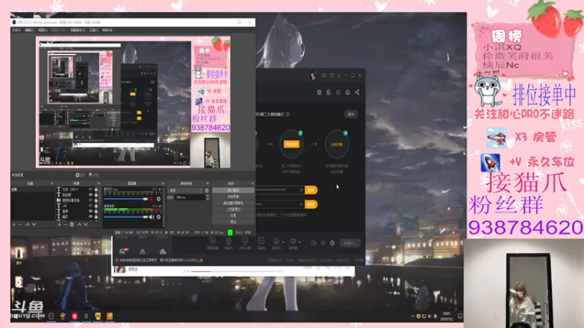The height and width of the screenshot is (328, 584).
Task: Move scene down in scenes list
Action: tap(34, 224)
